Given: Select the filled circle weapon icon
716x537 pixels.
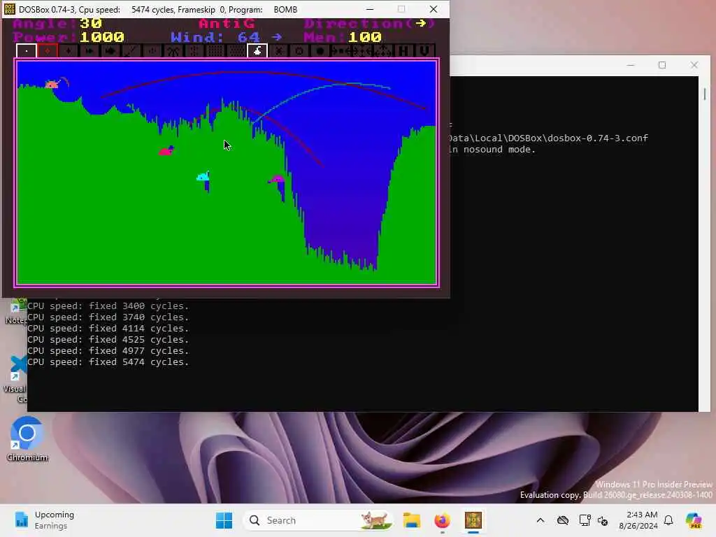Looking at the screenshot, I should pyautogui.click(x=320, y=50).
